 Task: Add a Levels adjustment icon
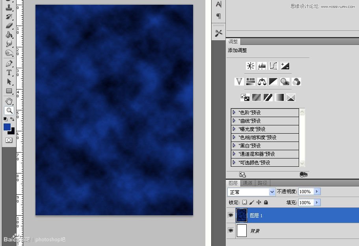[262, 66]
